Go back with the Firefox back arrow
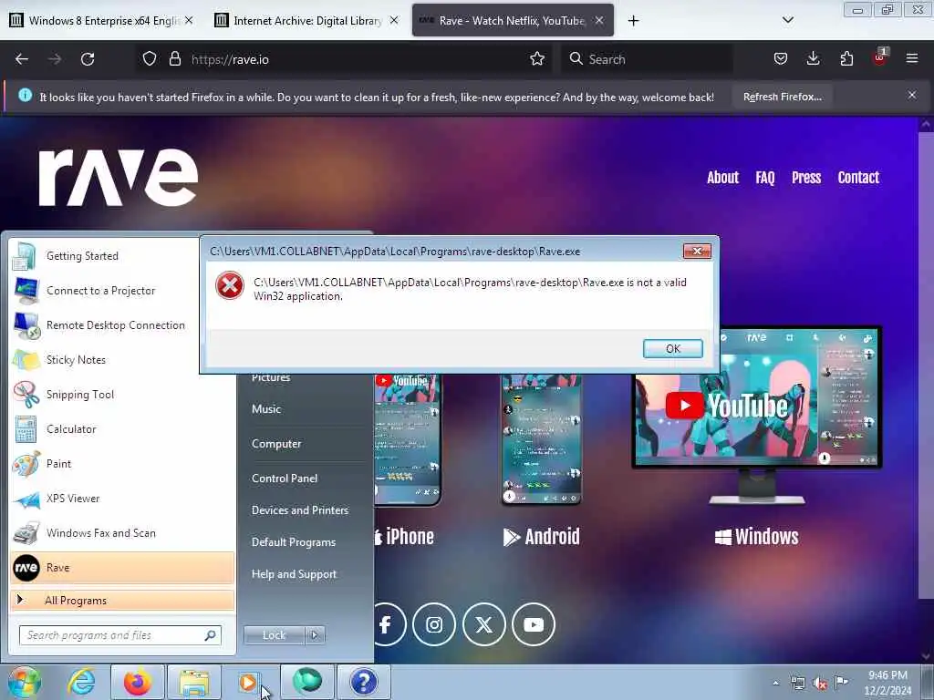The image size is (934, 700). (x=22, y=59)
